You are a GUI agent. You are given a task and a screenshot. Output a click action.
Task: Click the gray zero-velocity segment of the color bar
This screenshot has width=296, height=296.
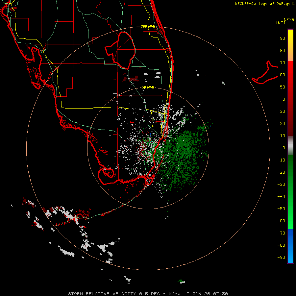[x=290, y=145]
